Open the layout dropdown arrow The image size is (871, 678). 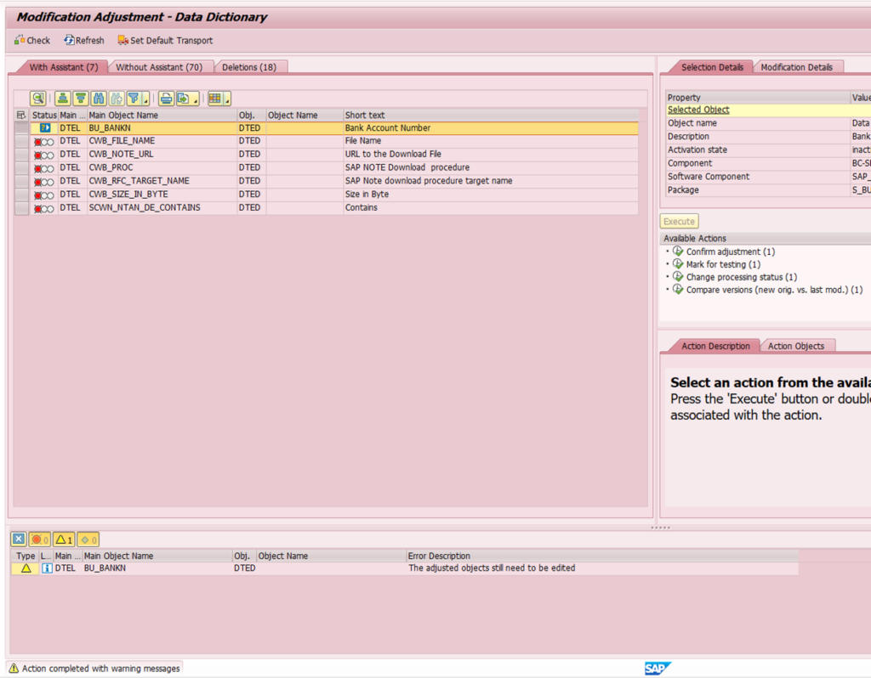point(227,99)
